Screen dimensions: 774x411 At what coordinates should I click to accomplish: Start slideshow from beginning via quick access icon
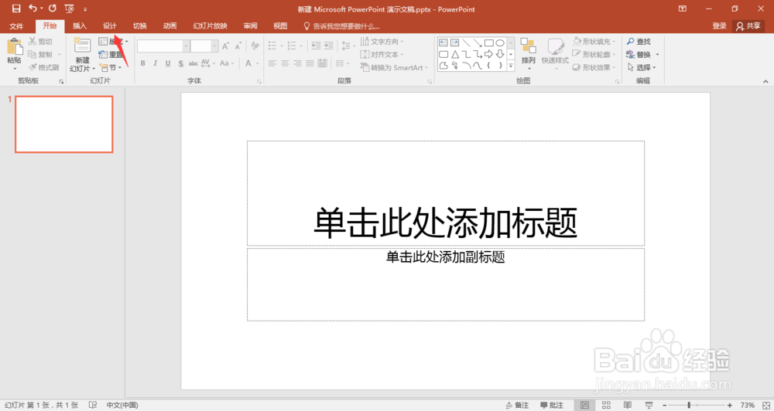pyautogui.click(x=69, y=8)
